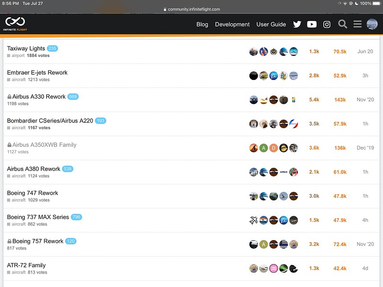
Task: Select aircraft category under Embraer E-jets Rework
Action: click(16, 79)
